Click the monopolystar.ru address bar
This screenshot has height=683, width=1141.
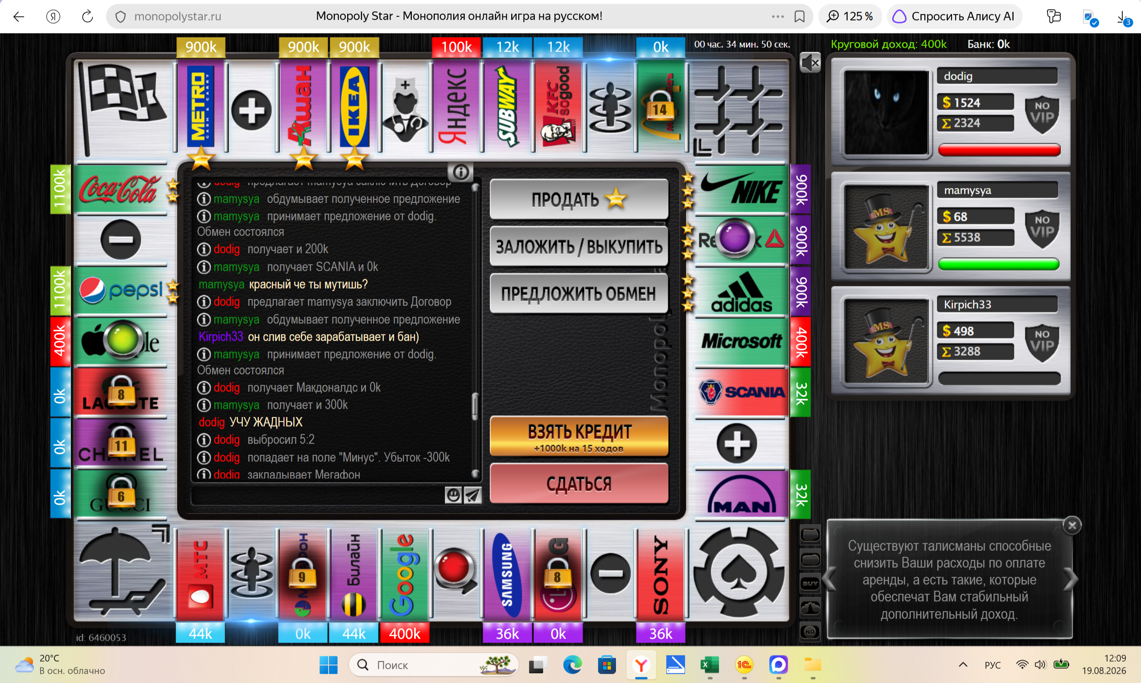177,16
